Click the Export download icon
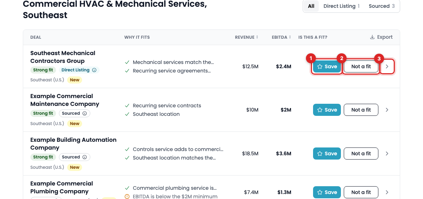This screenshot has width=423, height=199. (x=372, y=37)
